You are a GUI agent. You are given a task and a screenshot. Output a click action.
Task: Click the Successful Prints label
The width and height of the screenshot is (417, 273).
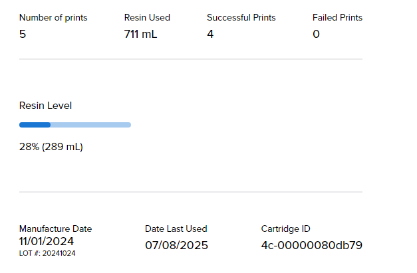(x=241, y=18)
